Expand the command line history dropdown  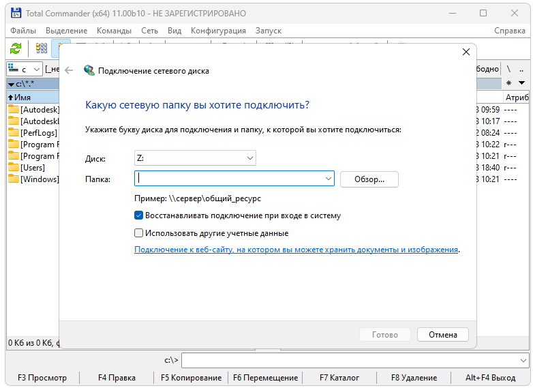523,361
